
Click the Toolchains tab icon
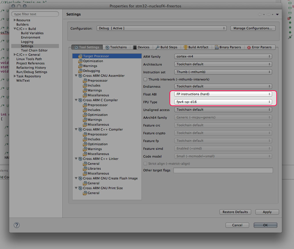pos(107,47)
